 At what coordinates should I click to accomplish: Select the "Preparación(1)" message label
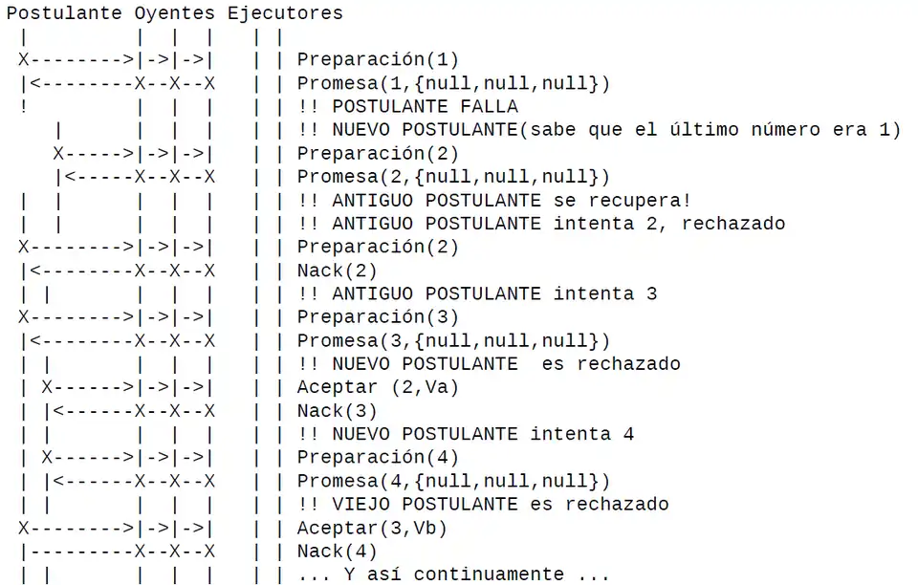378,59
